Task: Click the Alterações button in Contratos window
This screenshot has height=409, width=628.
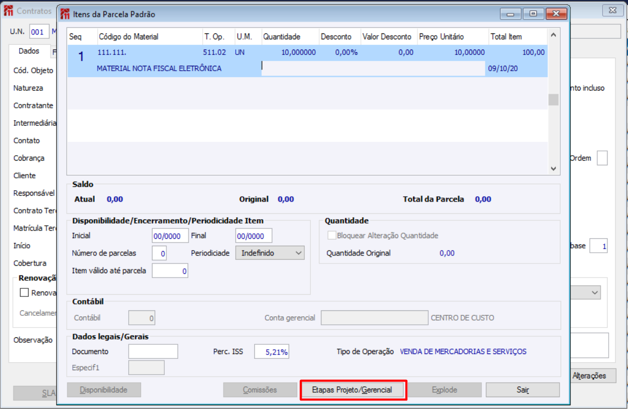Action: pos(593,376)
